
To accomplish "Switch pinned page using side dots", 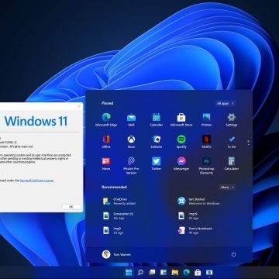I will 248,143.
